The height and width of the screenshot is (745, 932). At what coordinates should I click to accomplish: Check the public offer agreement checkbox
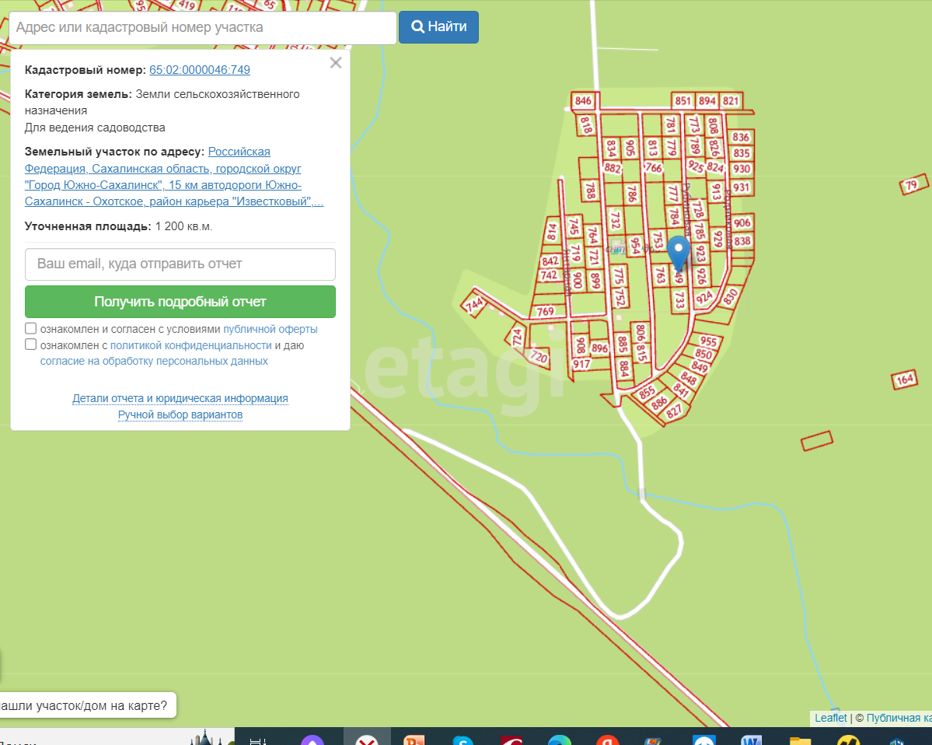click(x=31, y=328)
